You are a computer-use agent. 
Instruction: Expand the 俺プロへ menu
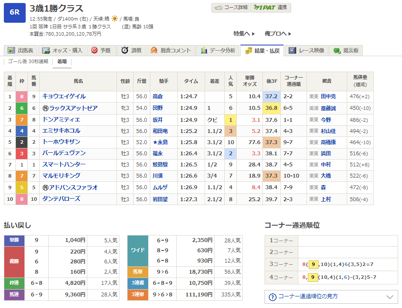[278, 33]
